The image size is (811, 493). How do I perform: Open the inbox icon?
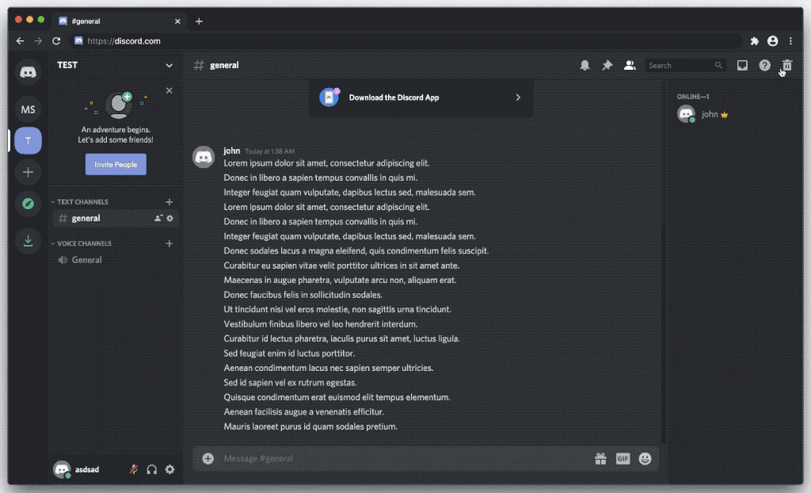(x=742, y=65)
